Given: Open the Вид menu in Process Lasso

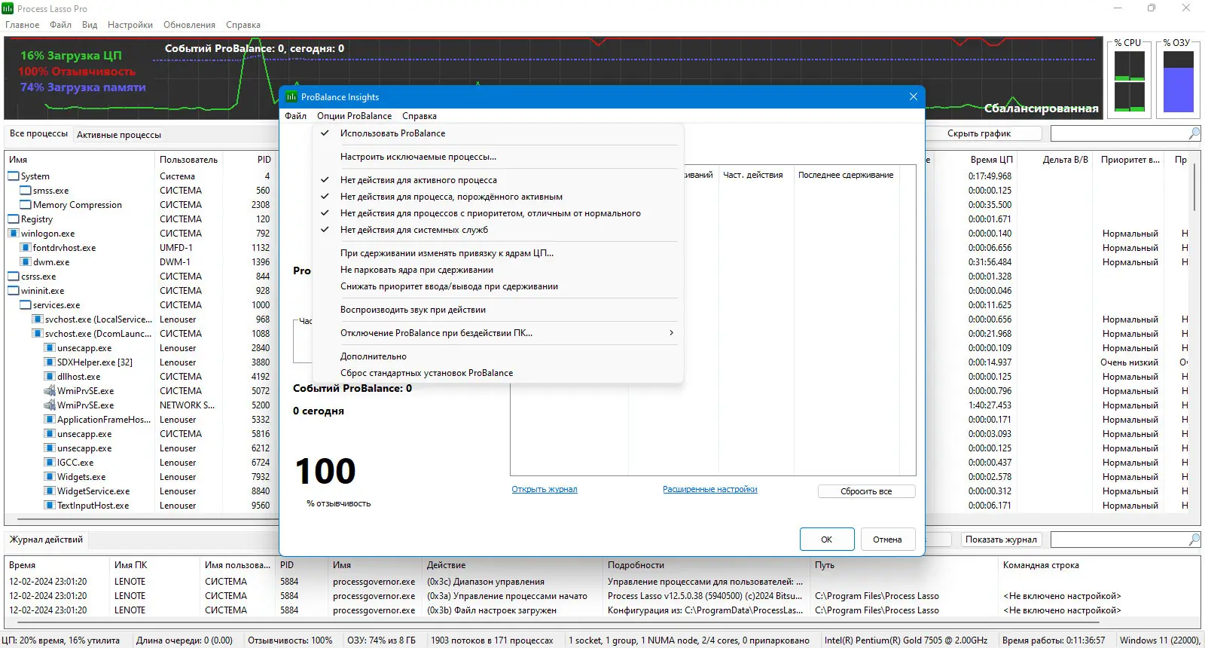Looking at the screenshot, I should coord(90,25).
